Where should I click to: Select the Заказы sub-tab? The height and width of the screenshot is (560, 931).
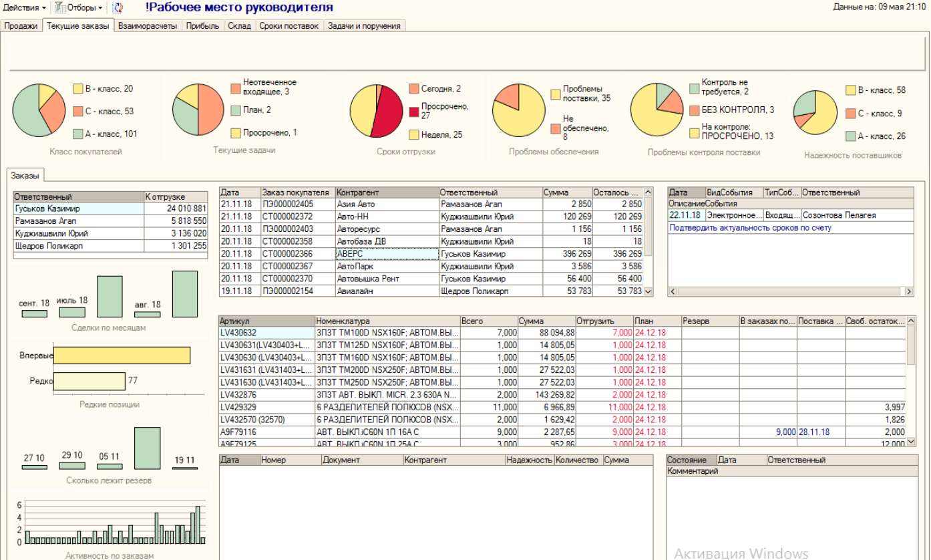pyautogui.click(x=25, y=176)
